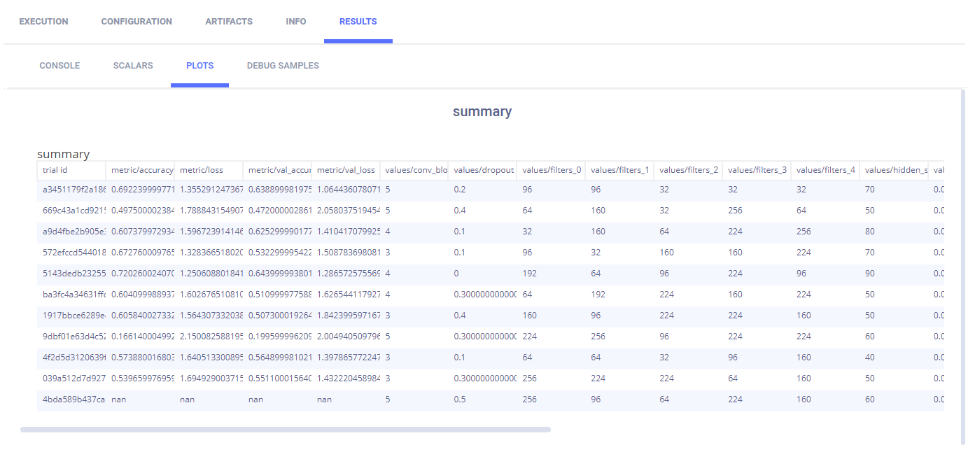Switch to the EXECUTION tab
Image resolution: width=968 pixels, height=452 pixels.
click(43, 22)
